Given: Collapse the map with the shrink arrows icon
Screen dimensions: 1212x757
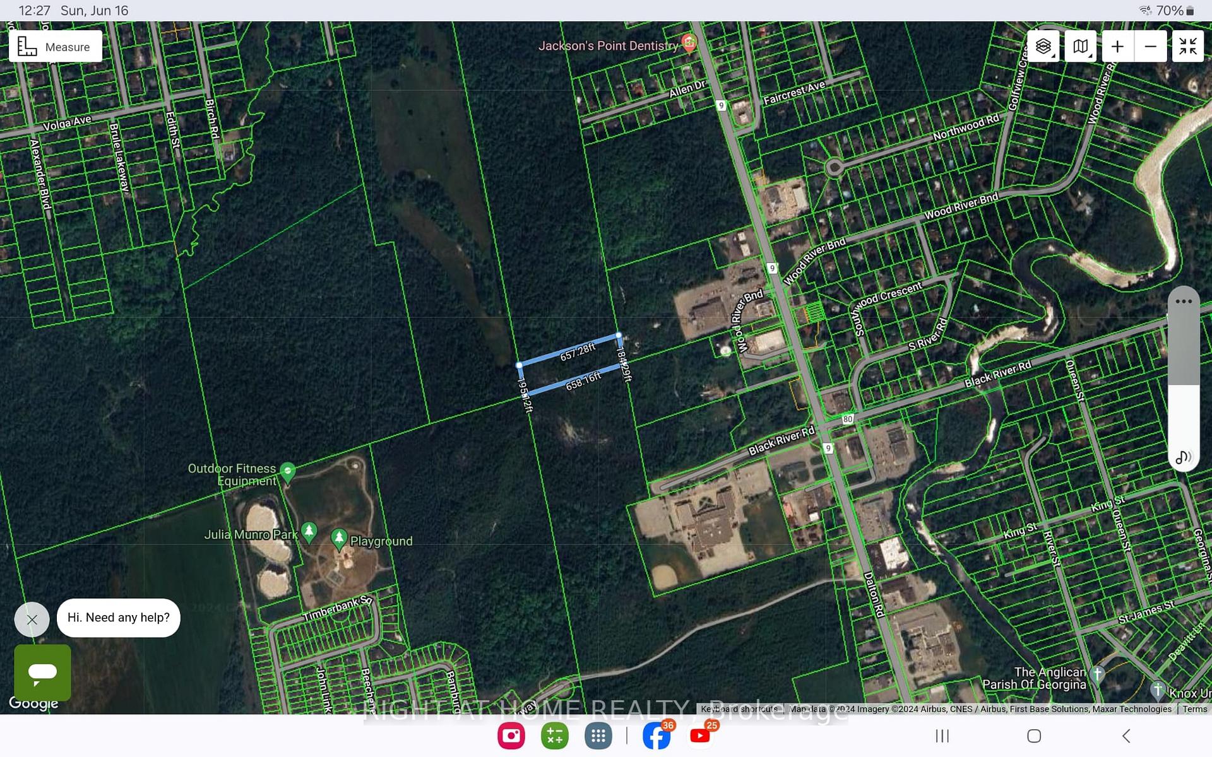Looking at the screenshot, I should 1188,45.
